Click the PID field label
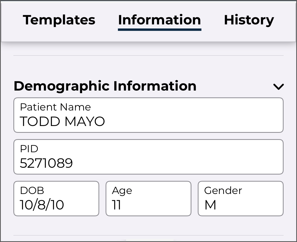 coord(29,149)
